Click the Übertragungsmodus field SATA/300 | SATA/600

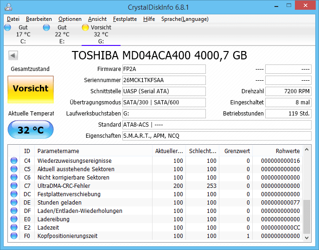pyautogui.click(x=164, y=103)
